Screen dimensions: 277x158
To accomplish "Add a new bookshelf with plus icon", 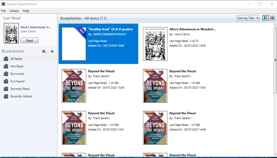I will click(x=52, y=52).
